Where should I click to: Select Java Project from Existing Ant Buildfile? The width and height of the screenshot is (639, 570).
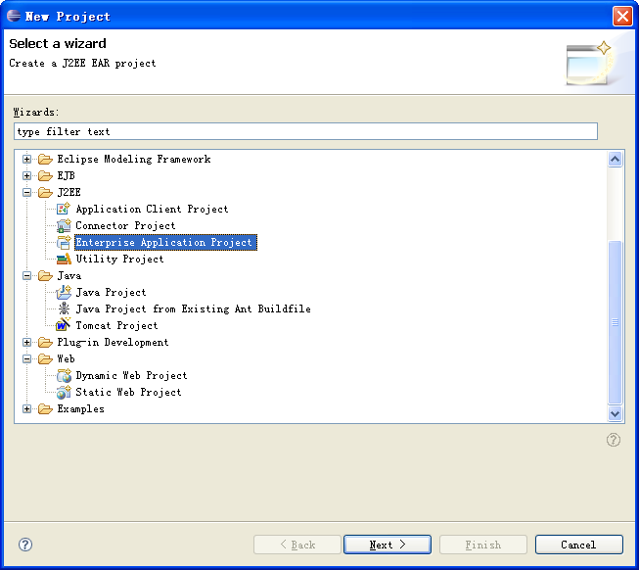click(193, 309)
